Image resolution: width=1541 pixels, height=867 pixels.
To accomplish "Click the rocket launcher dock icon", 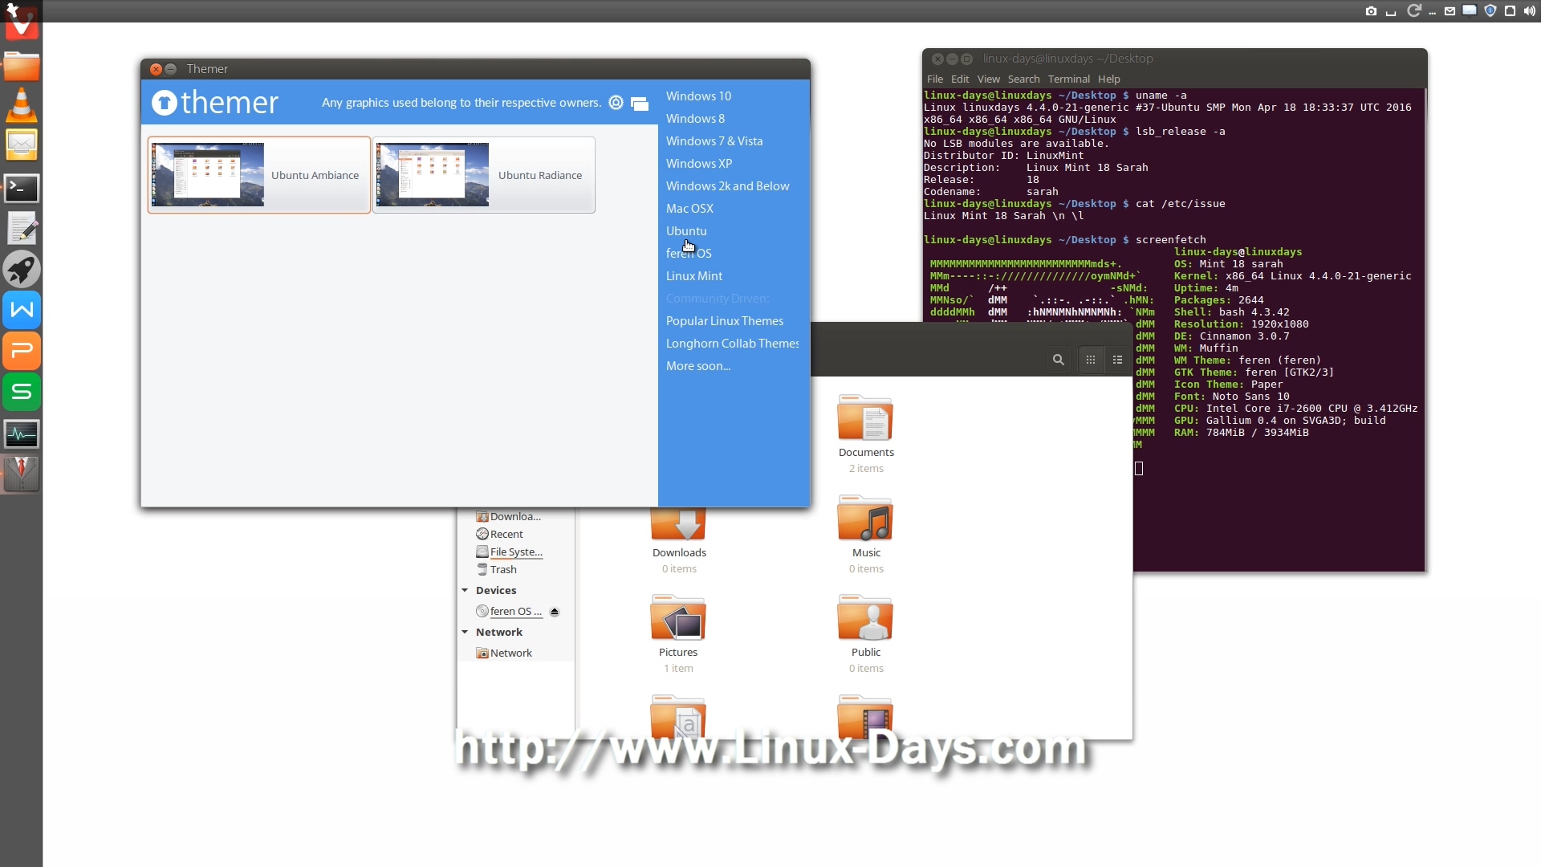I will tap(22, 269).
